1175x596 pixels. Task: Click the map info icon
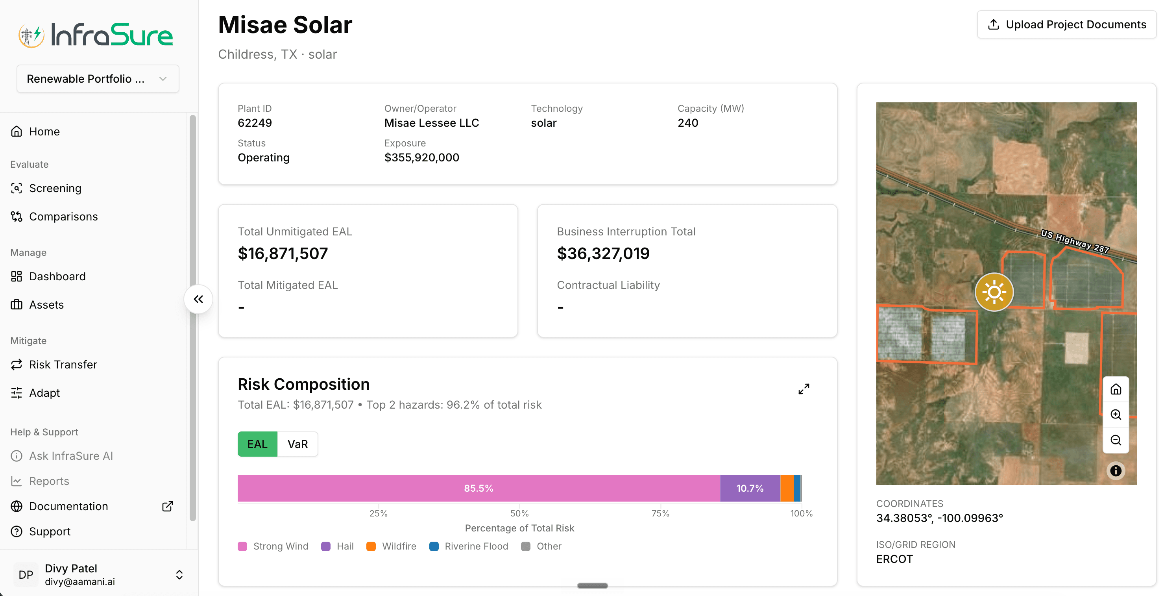(x=1116, y=470)
